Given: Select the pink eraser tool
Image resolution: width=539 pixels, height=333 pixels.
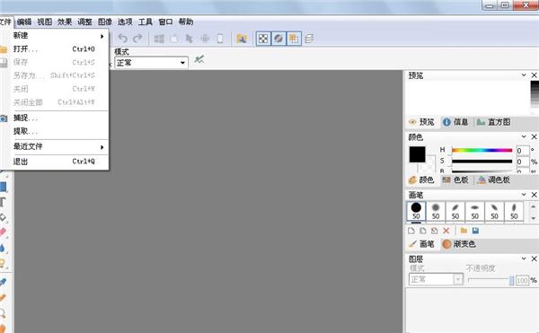Looking at the screenshot, I should (3, 232).
